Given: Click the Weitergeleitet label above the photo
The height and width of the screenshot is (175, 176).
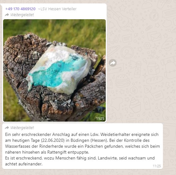Looking at the screenshot, I should pos(22,15).
